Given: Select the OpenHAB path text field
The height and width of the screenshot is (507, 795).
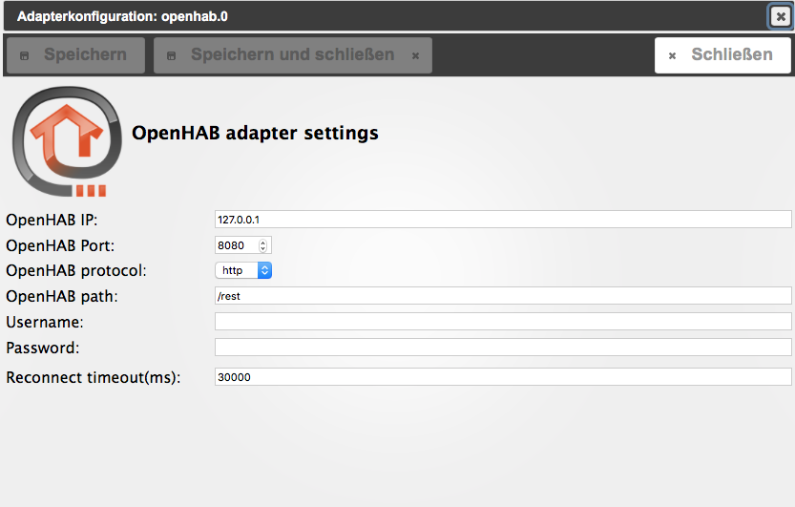Looking at the screenshot, I should click(x=503, y=296).
